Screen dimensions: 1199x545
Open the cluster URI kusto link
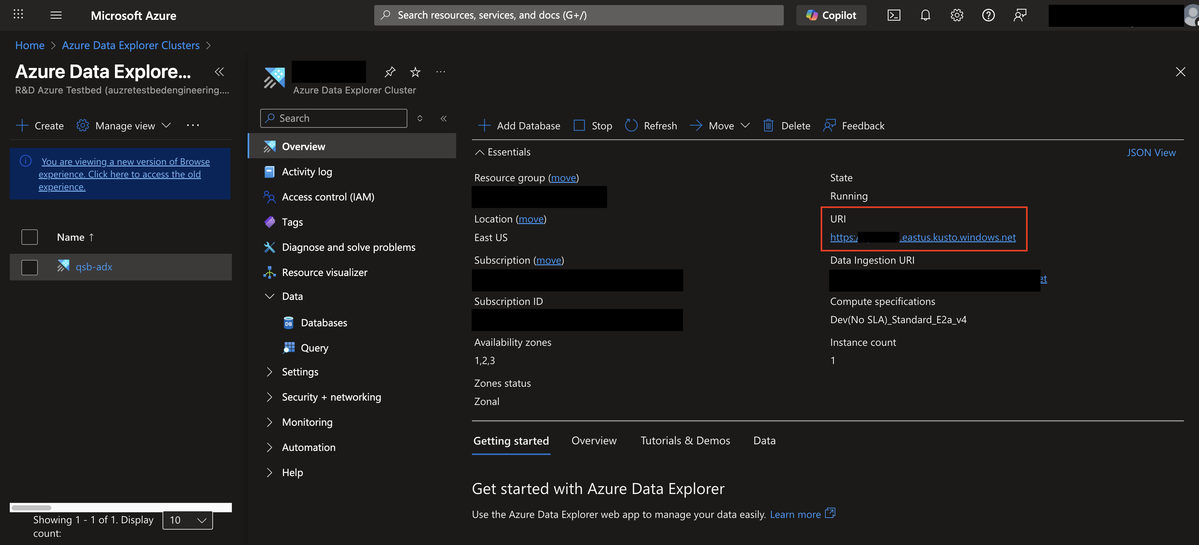[922, 237]
